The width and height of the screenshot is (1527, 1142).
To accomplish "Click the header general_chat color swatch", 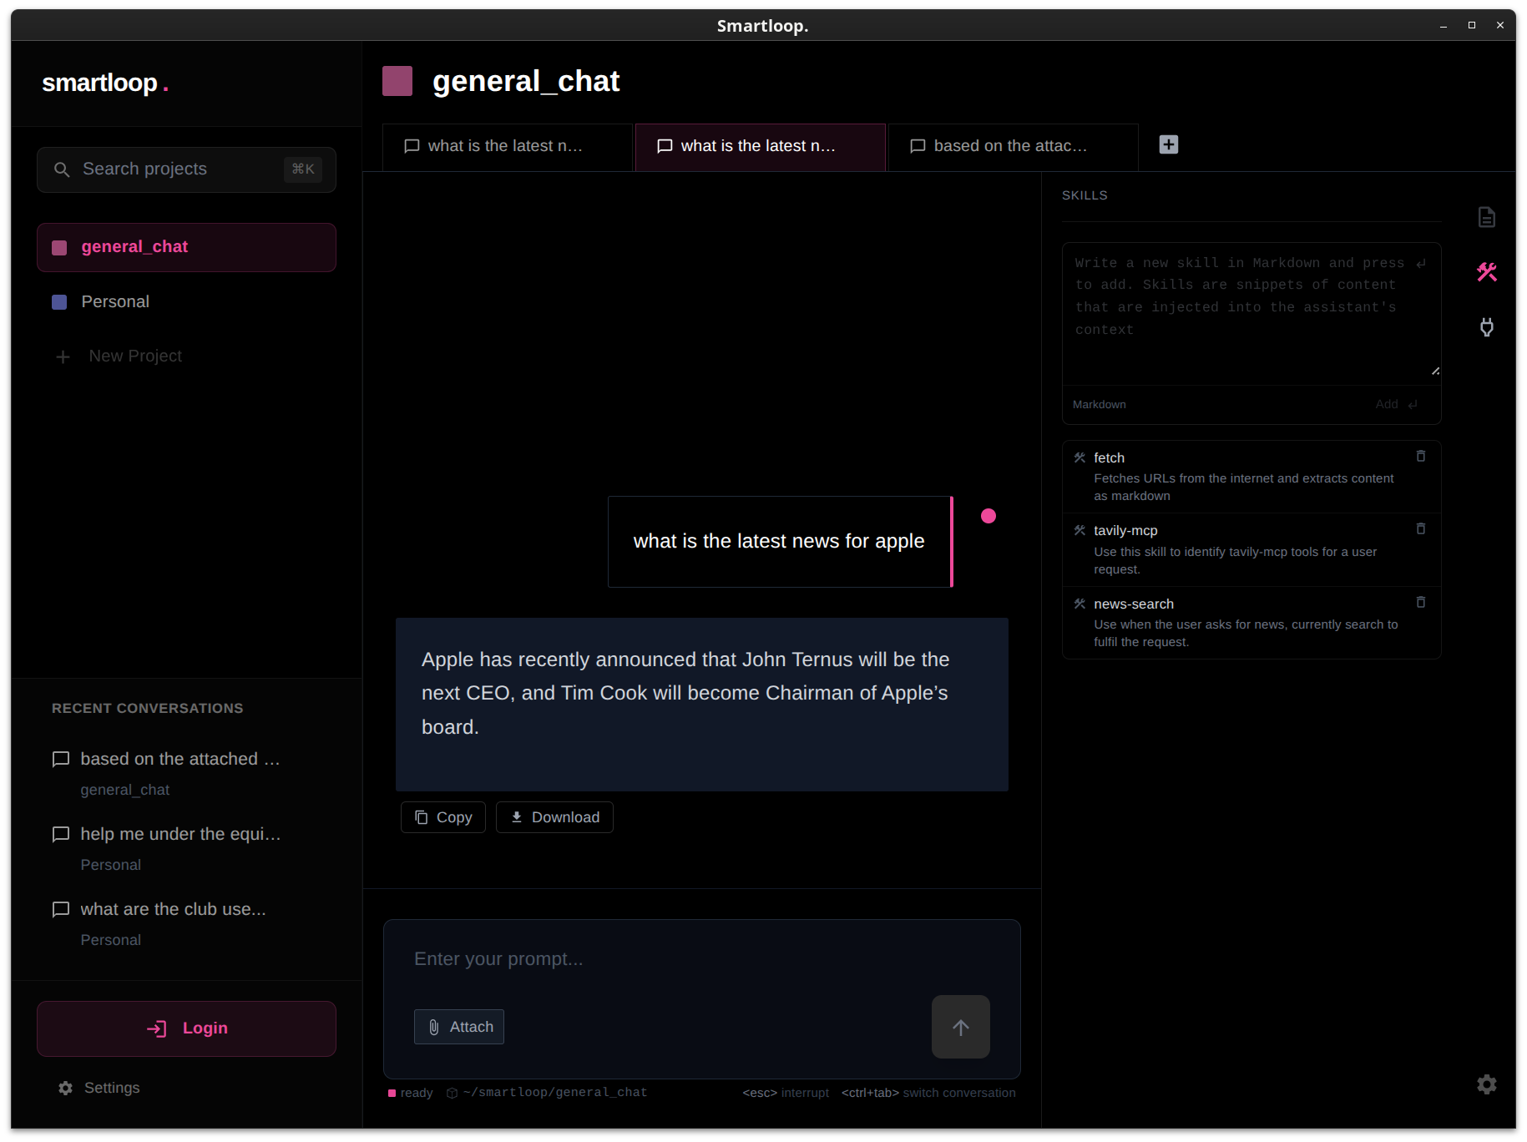I will pos(397,81).
